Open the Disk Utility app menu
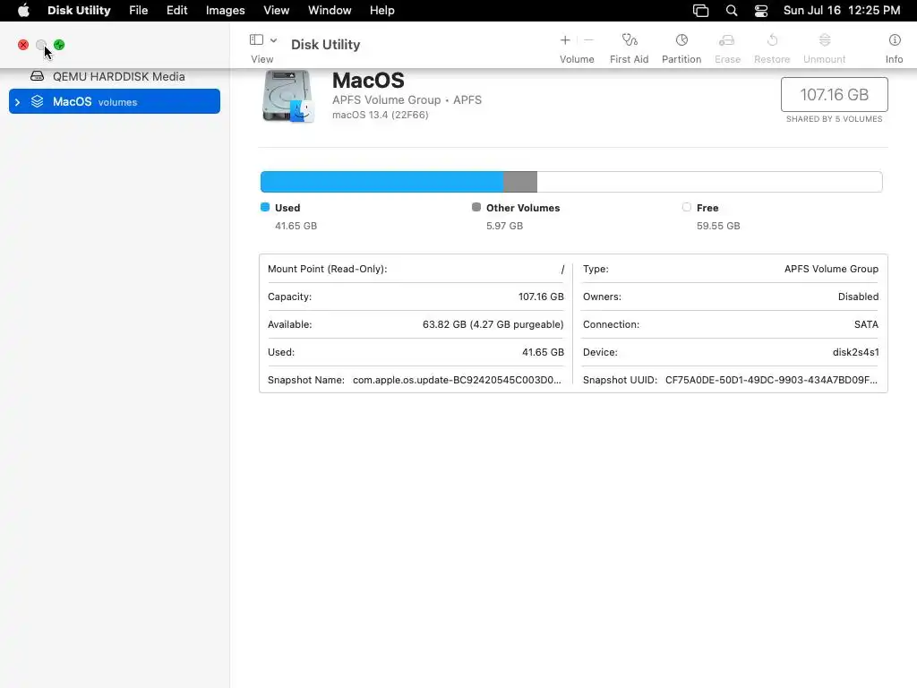This screenshot has height=688, width=917. tap(79, 11)
